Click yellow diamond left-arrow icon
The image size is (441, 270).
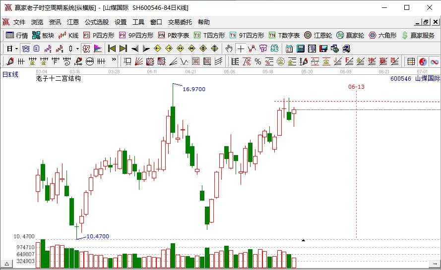[158, 49]
